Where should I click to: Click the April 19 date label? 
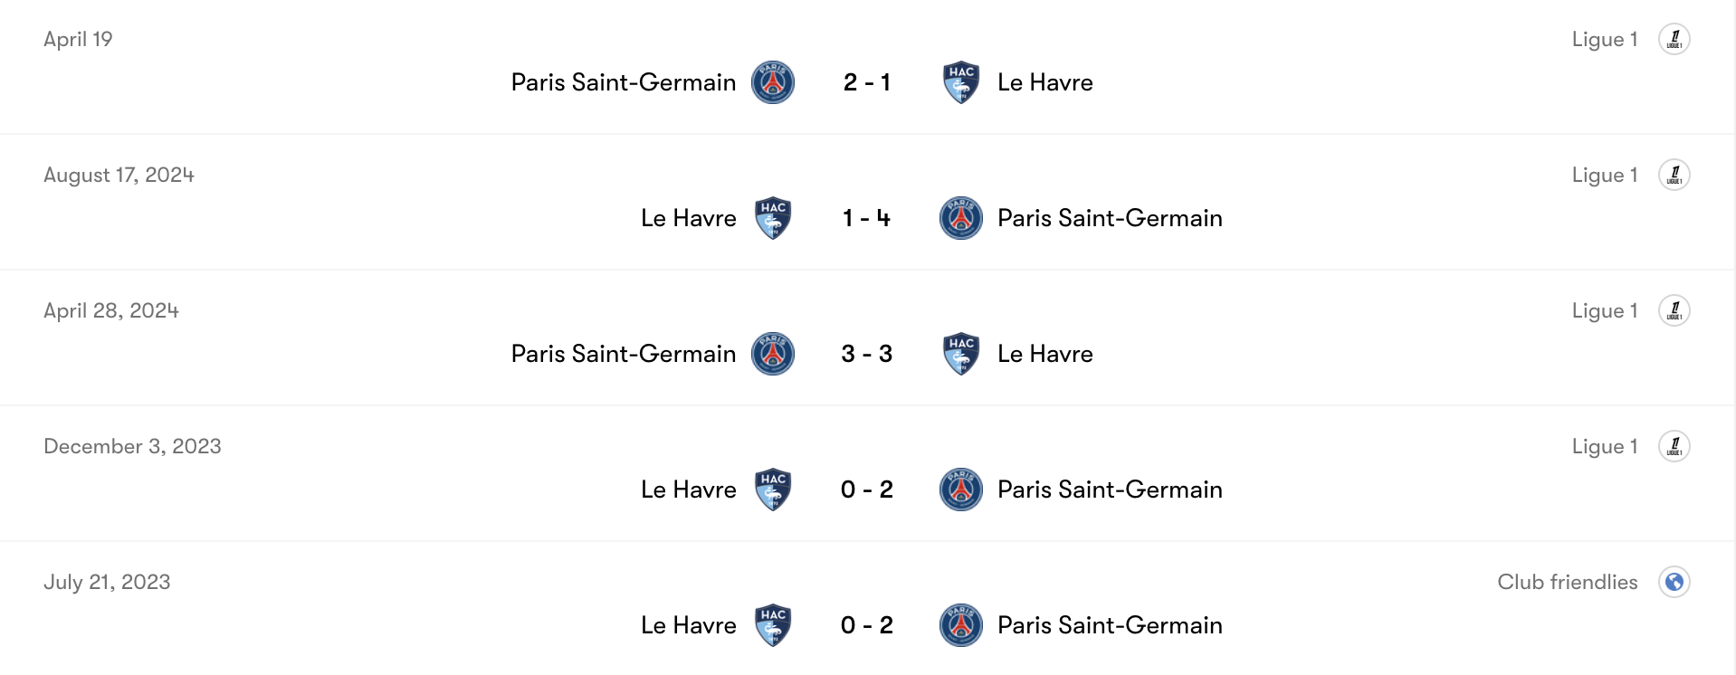78,38
